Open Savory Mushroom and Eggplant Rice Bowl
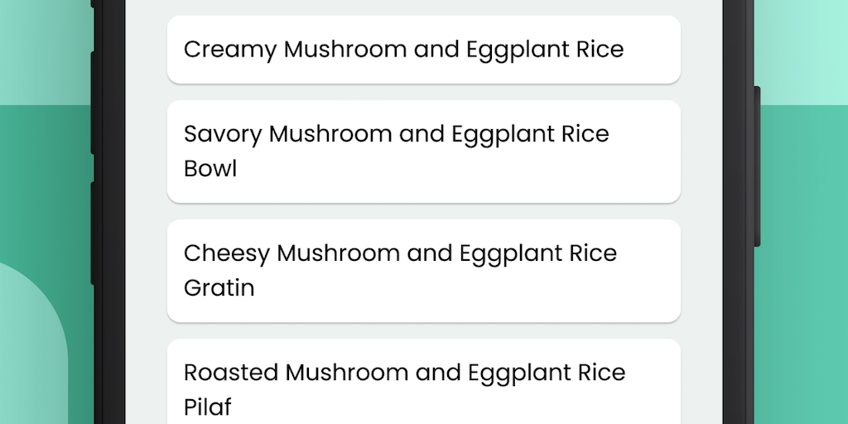 click(423, 151)
